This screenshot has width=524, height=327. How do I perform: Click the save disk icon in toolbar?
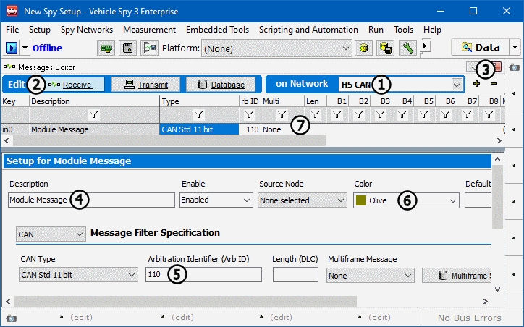pyautogui.click(x=127, y=48)
